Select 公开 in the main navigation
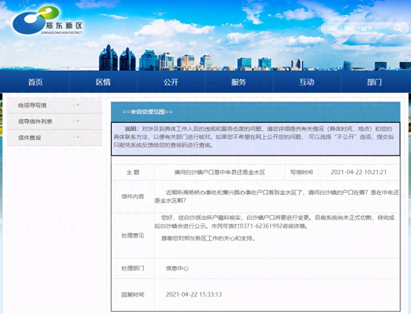This screenshot has height=314, width=411. 171,82
